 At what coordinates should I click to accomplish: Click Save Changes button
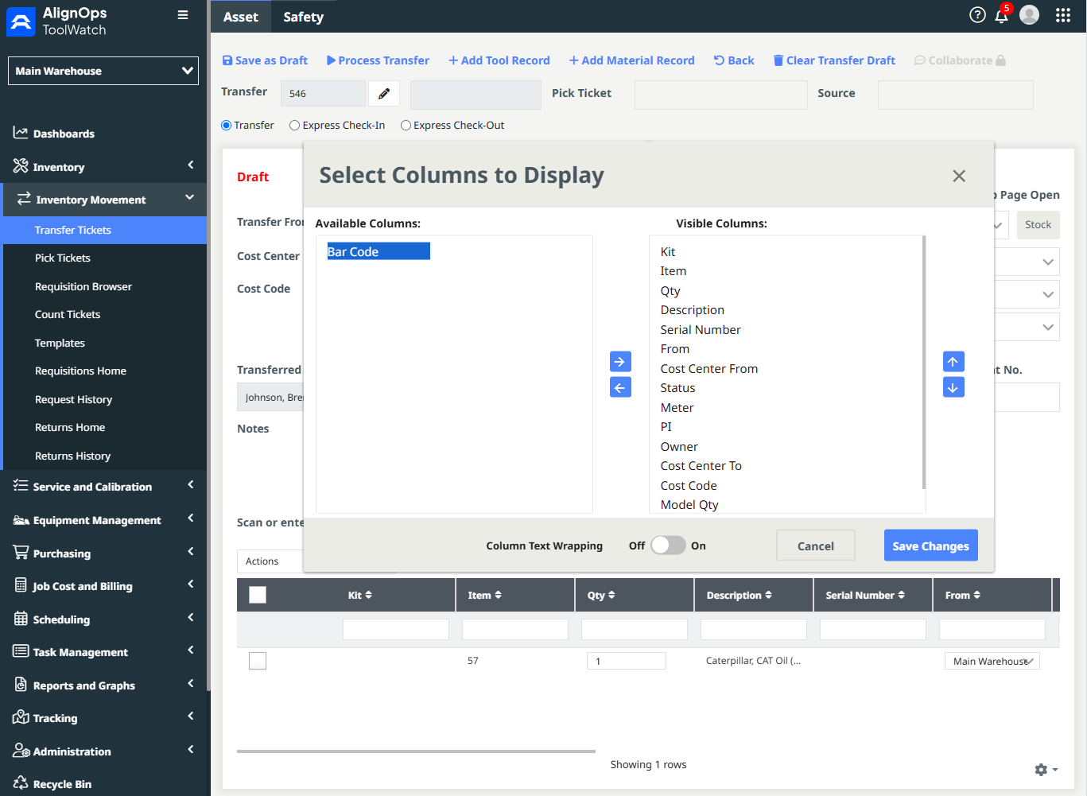[931, 546]
